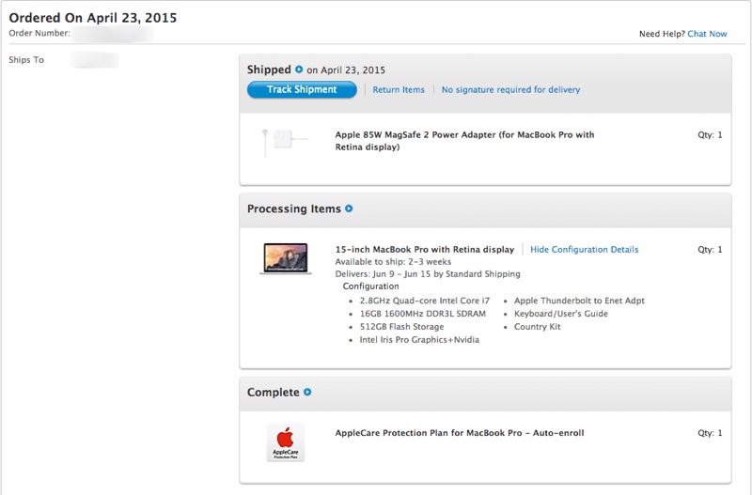Click the AppleCare Protection Plan apple logo icon
This screenshot has height=495, width=752.
[286, 441]
